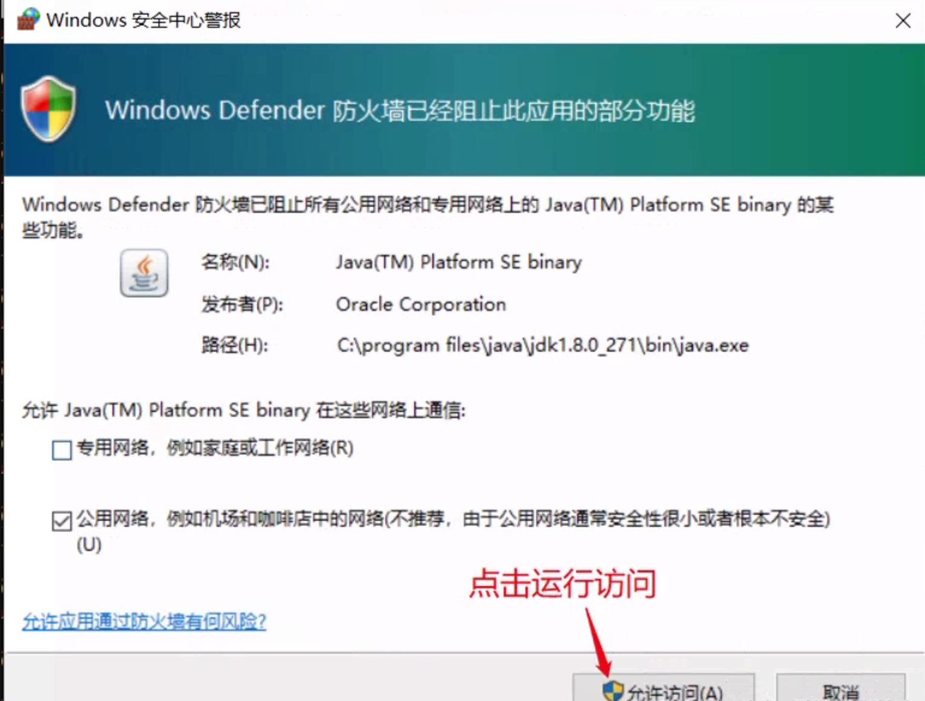The image size is (925, 701).
Task: Click the title bar text Windows 安全中心警报
Action: (x=144, y=20)
